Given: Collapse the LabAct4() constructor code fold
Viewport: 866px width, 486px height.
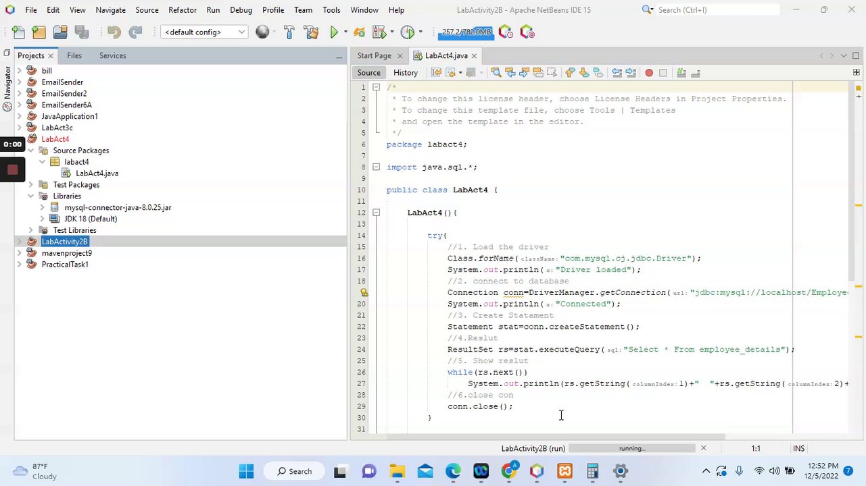Looking at the screenshot, I should [x=376, y=213].
